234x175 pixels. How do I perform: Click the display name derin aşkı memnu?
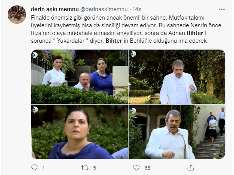[55, 9]
